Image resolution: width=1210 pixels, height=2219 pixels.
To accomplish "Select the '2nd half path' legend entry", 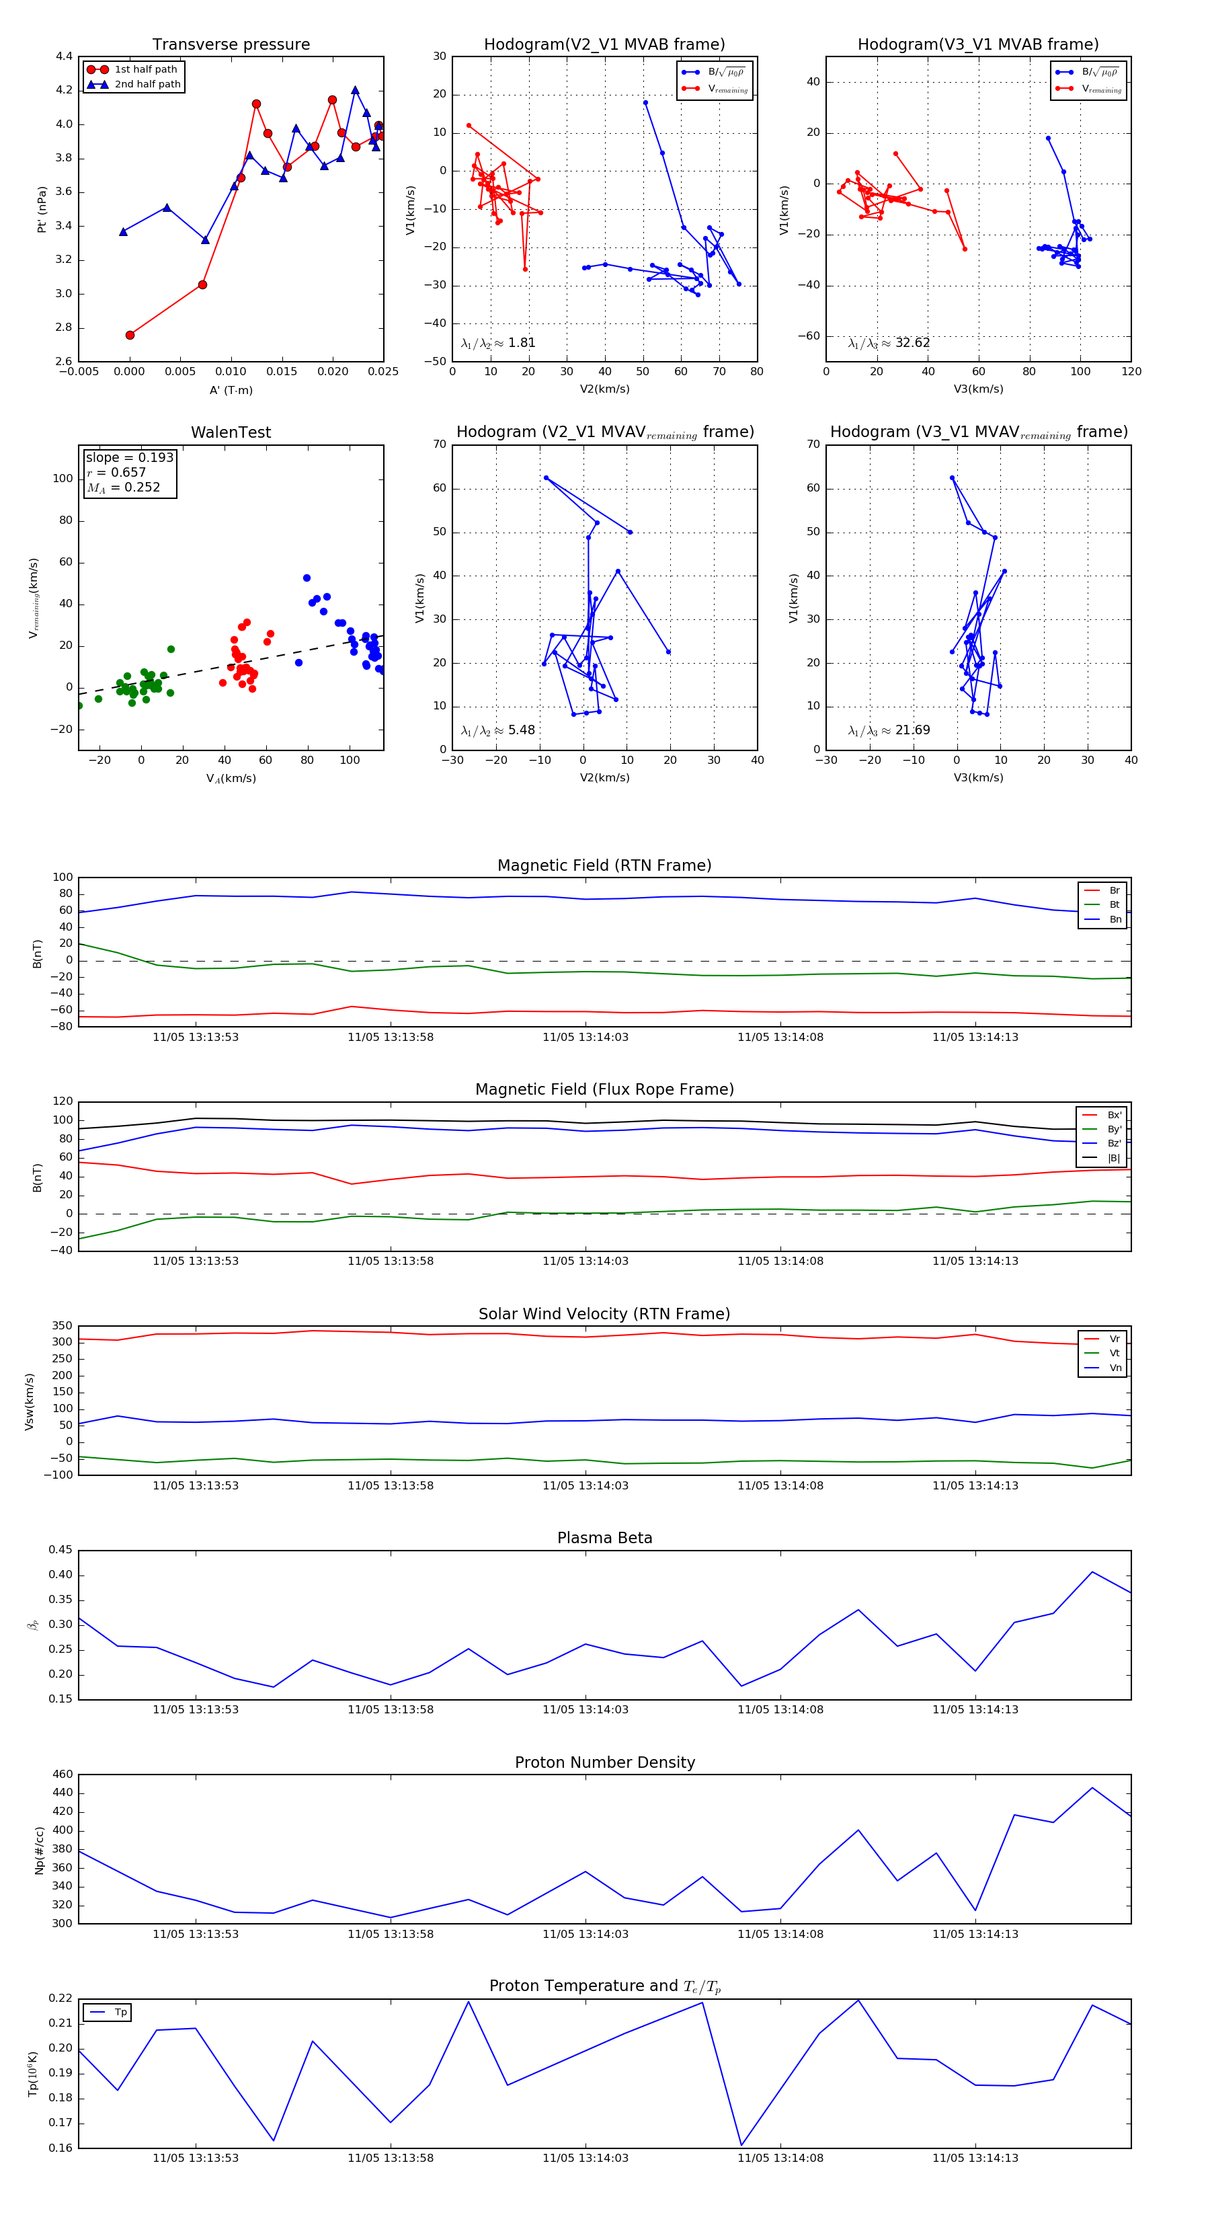I will point(134,85).
